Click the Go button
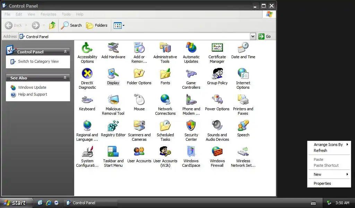This screenshot has height=208, width=355. pos(265,36)
